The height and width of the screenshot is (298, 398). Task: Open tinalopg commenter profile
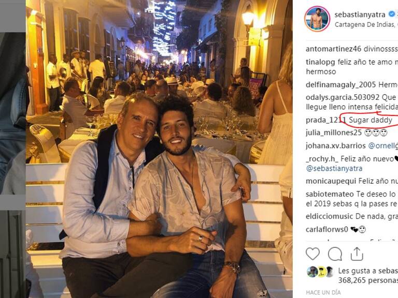[321, 62]
